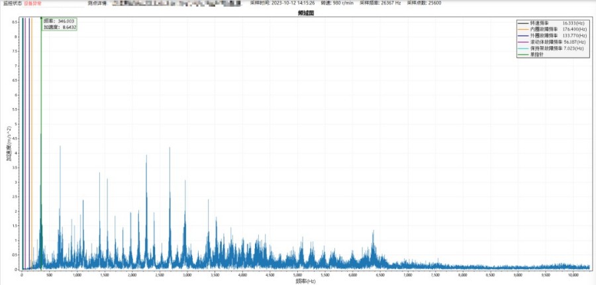
Task: Click the 测点详情 label
Action: 97,3
